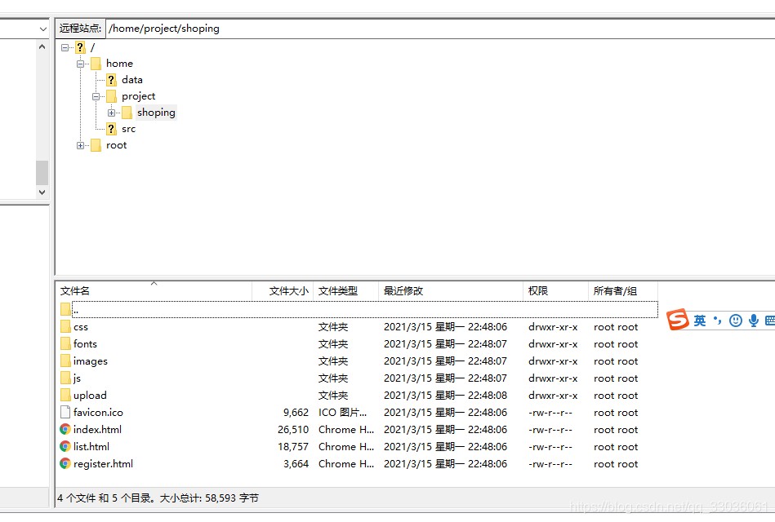Click the Chrome icon of register.html
Image resolution: width=775 pixels, height=522 pixels.
coord(65,464)
